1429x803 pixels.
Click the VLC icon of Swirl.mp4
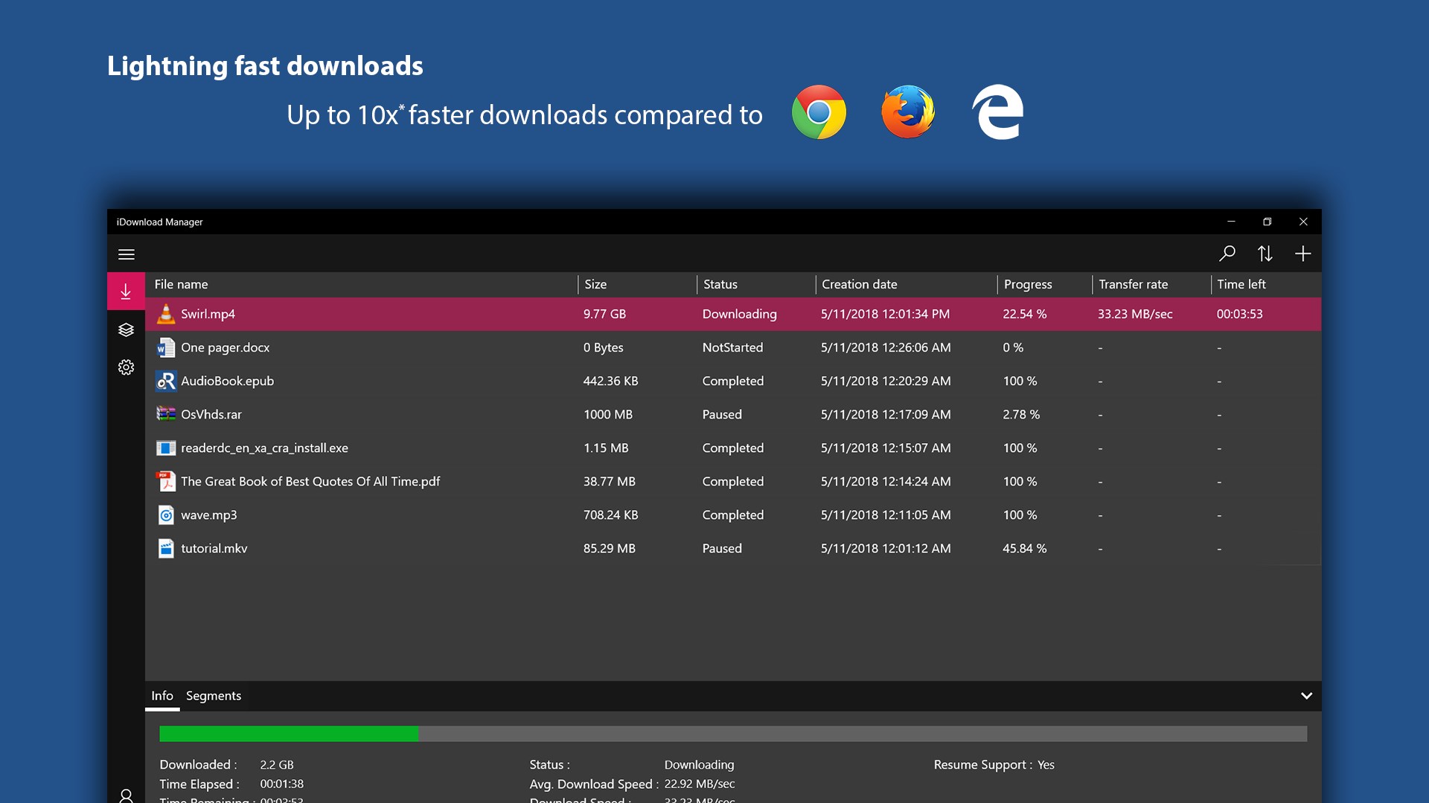pos(166,315)
